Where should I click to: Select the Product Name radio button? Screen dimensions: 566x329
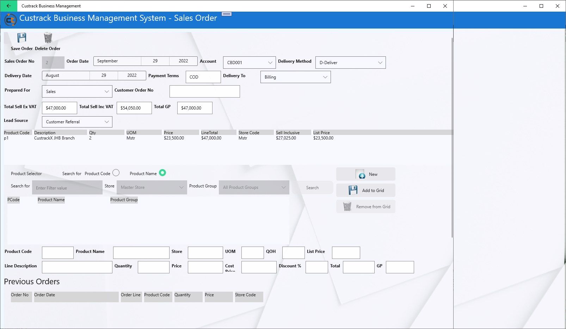click(x=162, y=173)
